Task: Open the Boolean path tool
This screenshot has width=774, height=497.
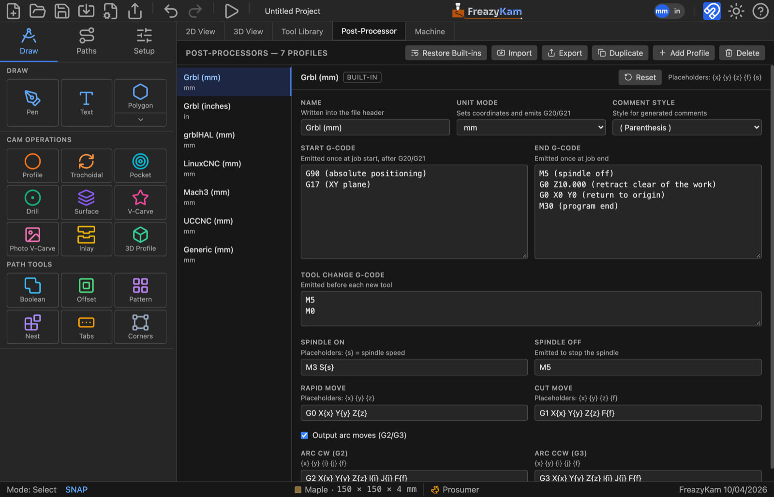Action: (32, 290)
